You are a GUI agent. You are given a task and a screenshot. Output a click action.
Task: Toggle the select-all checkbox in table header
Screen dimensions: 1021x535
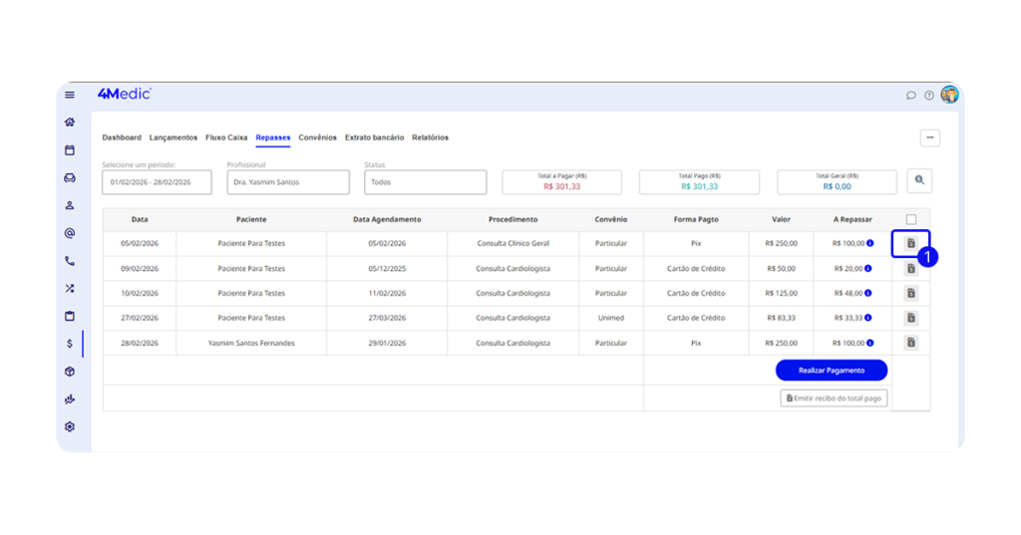coord(911,219)
